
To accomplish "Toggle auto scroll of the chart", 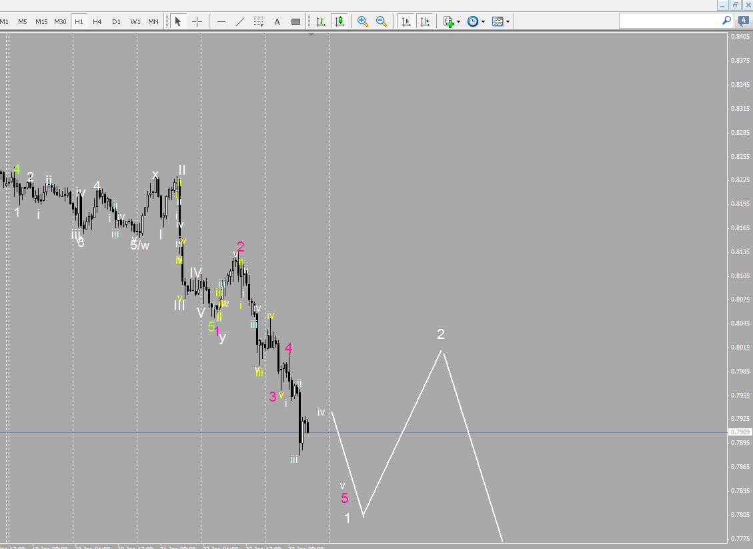I will [406, 21].
